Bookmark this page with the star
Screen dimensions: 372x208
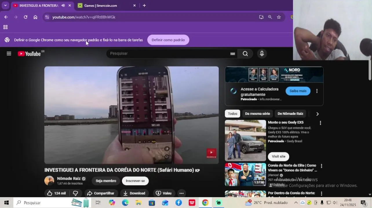279,17
